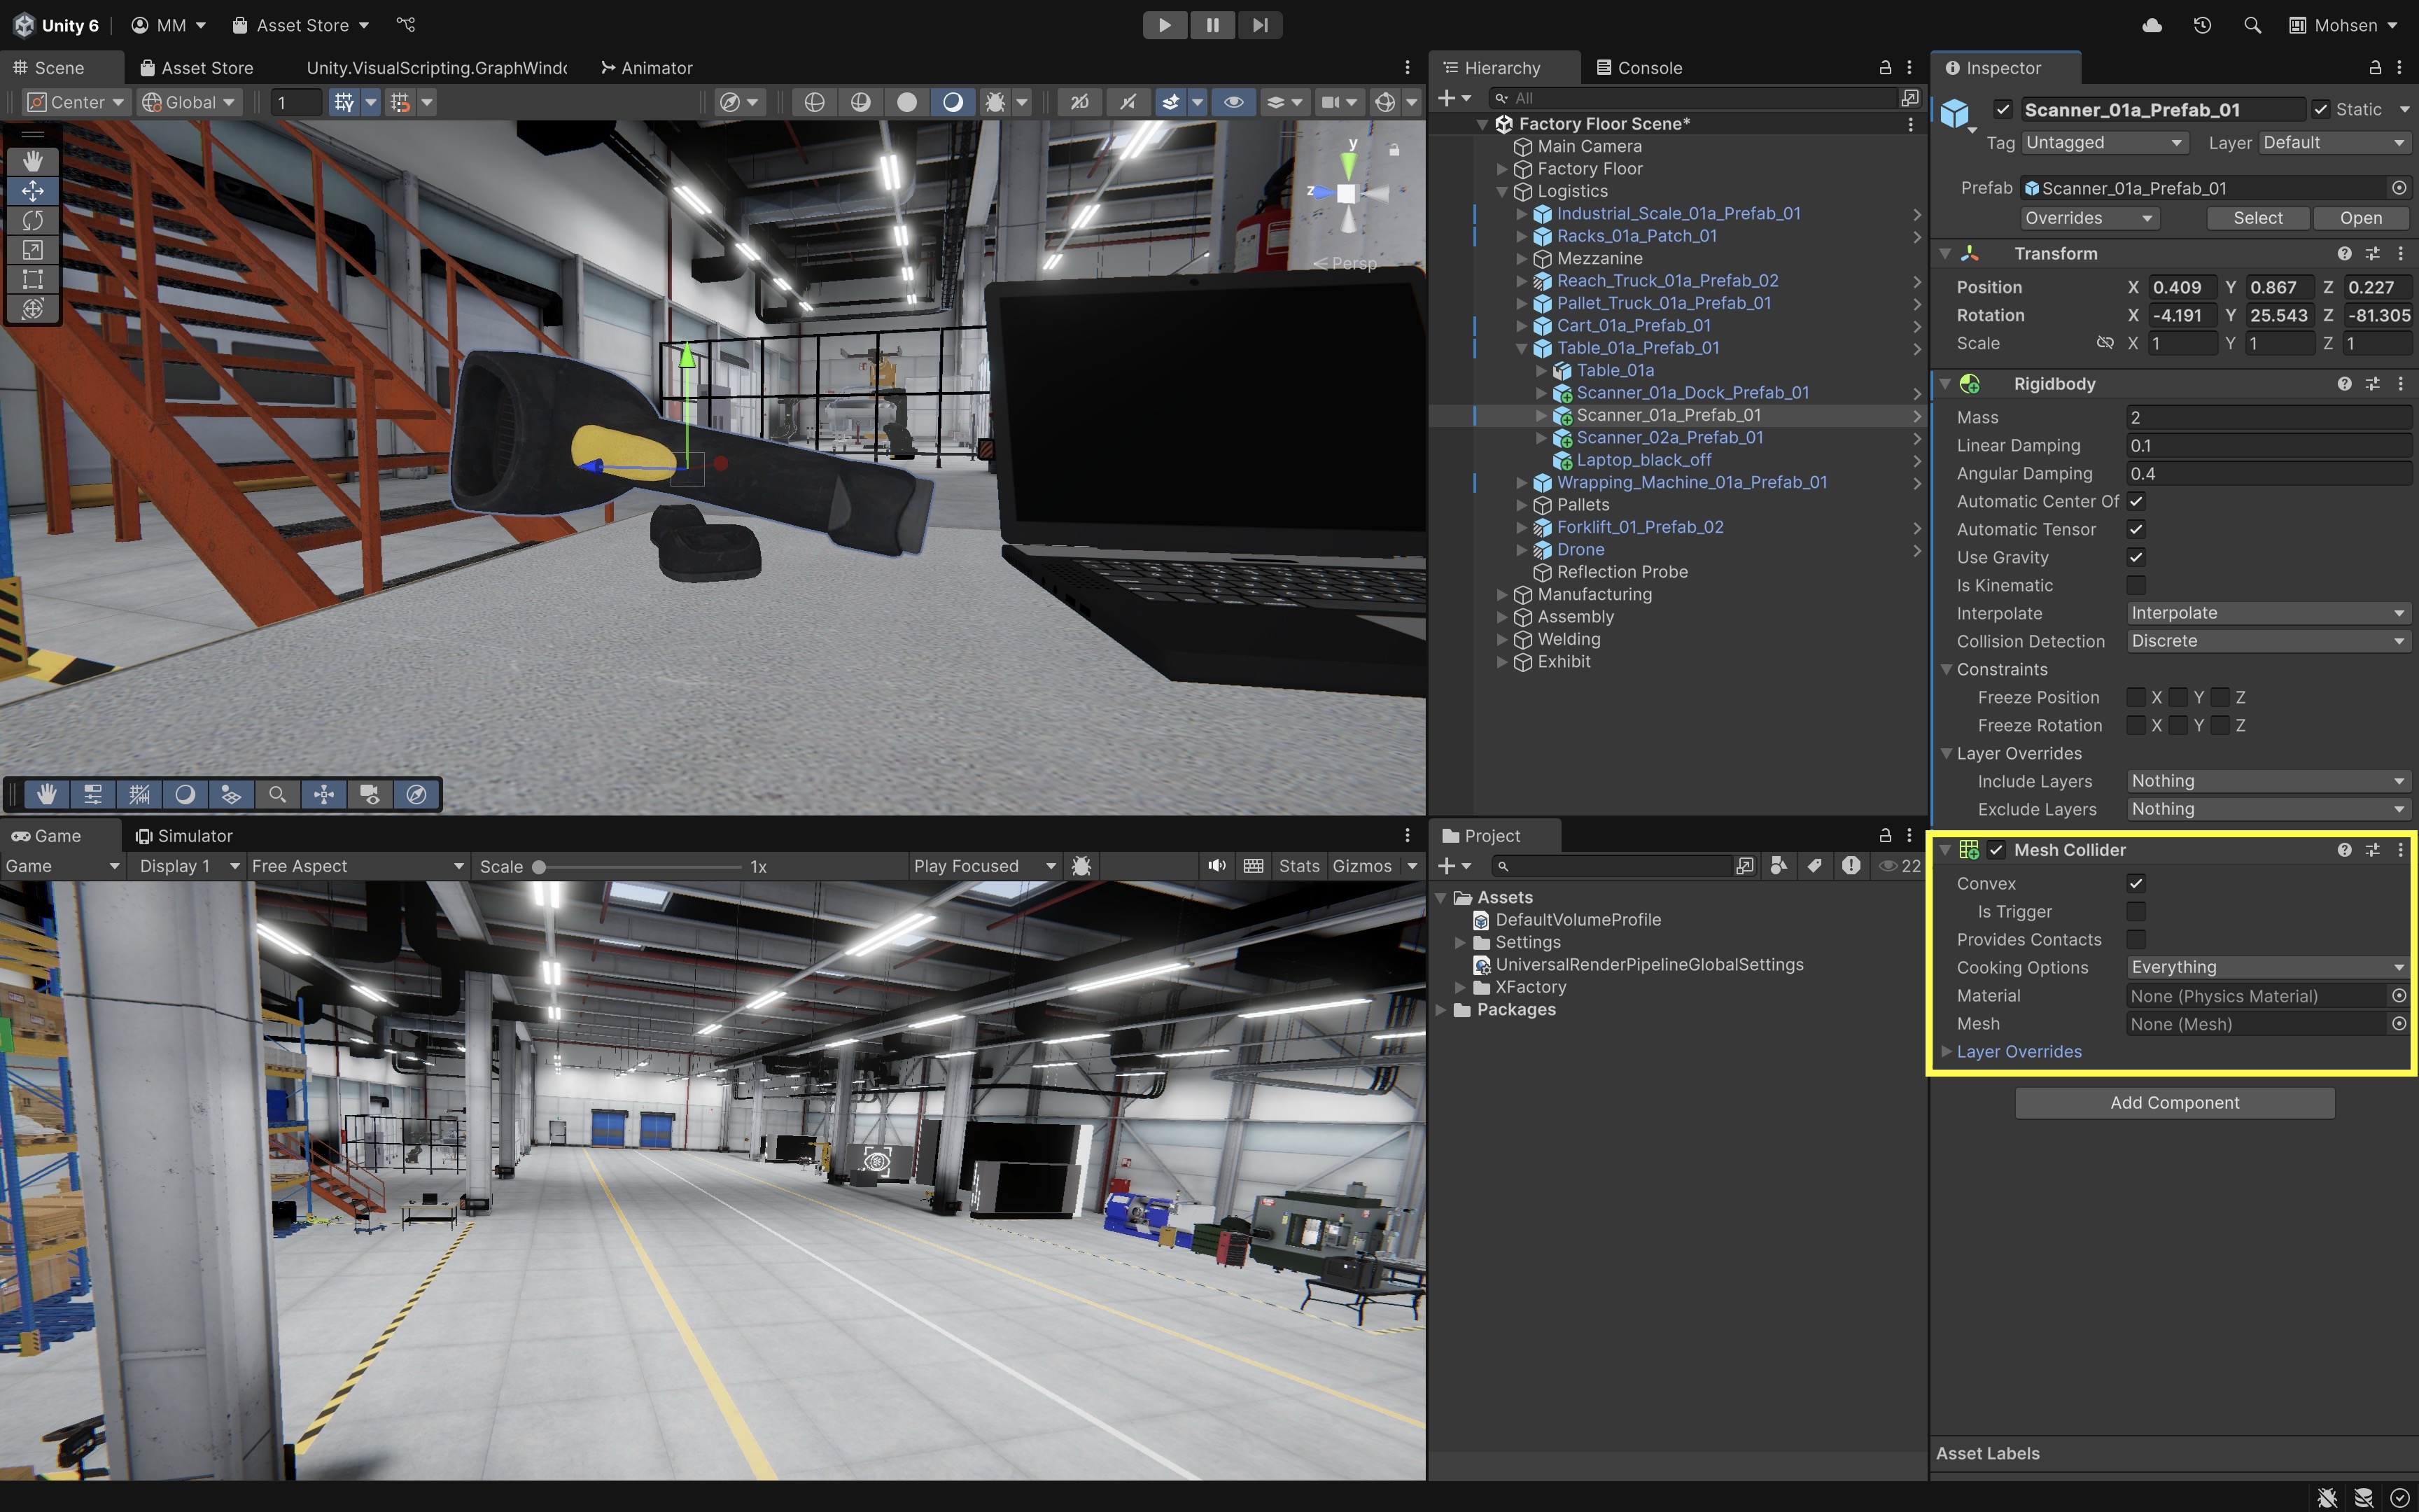Image resolution: width=2419 pixels, height=1512 pixels.
Task: Switch to the Animator tab
Action: 646,68
